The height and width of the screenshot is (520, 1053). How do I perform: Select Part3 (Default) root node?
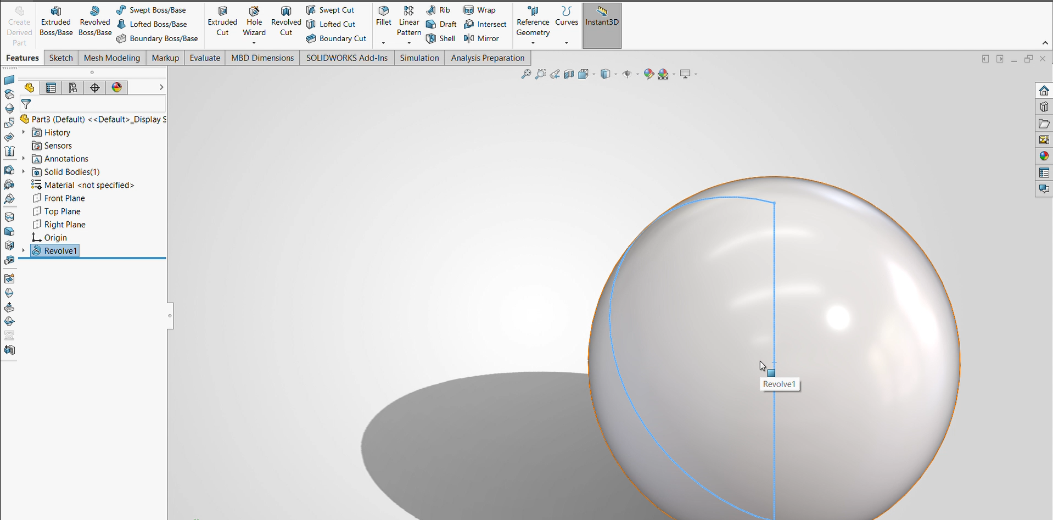[x=93, y=119]
